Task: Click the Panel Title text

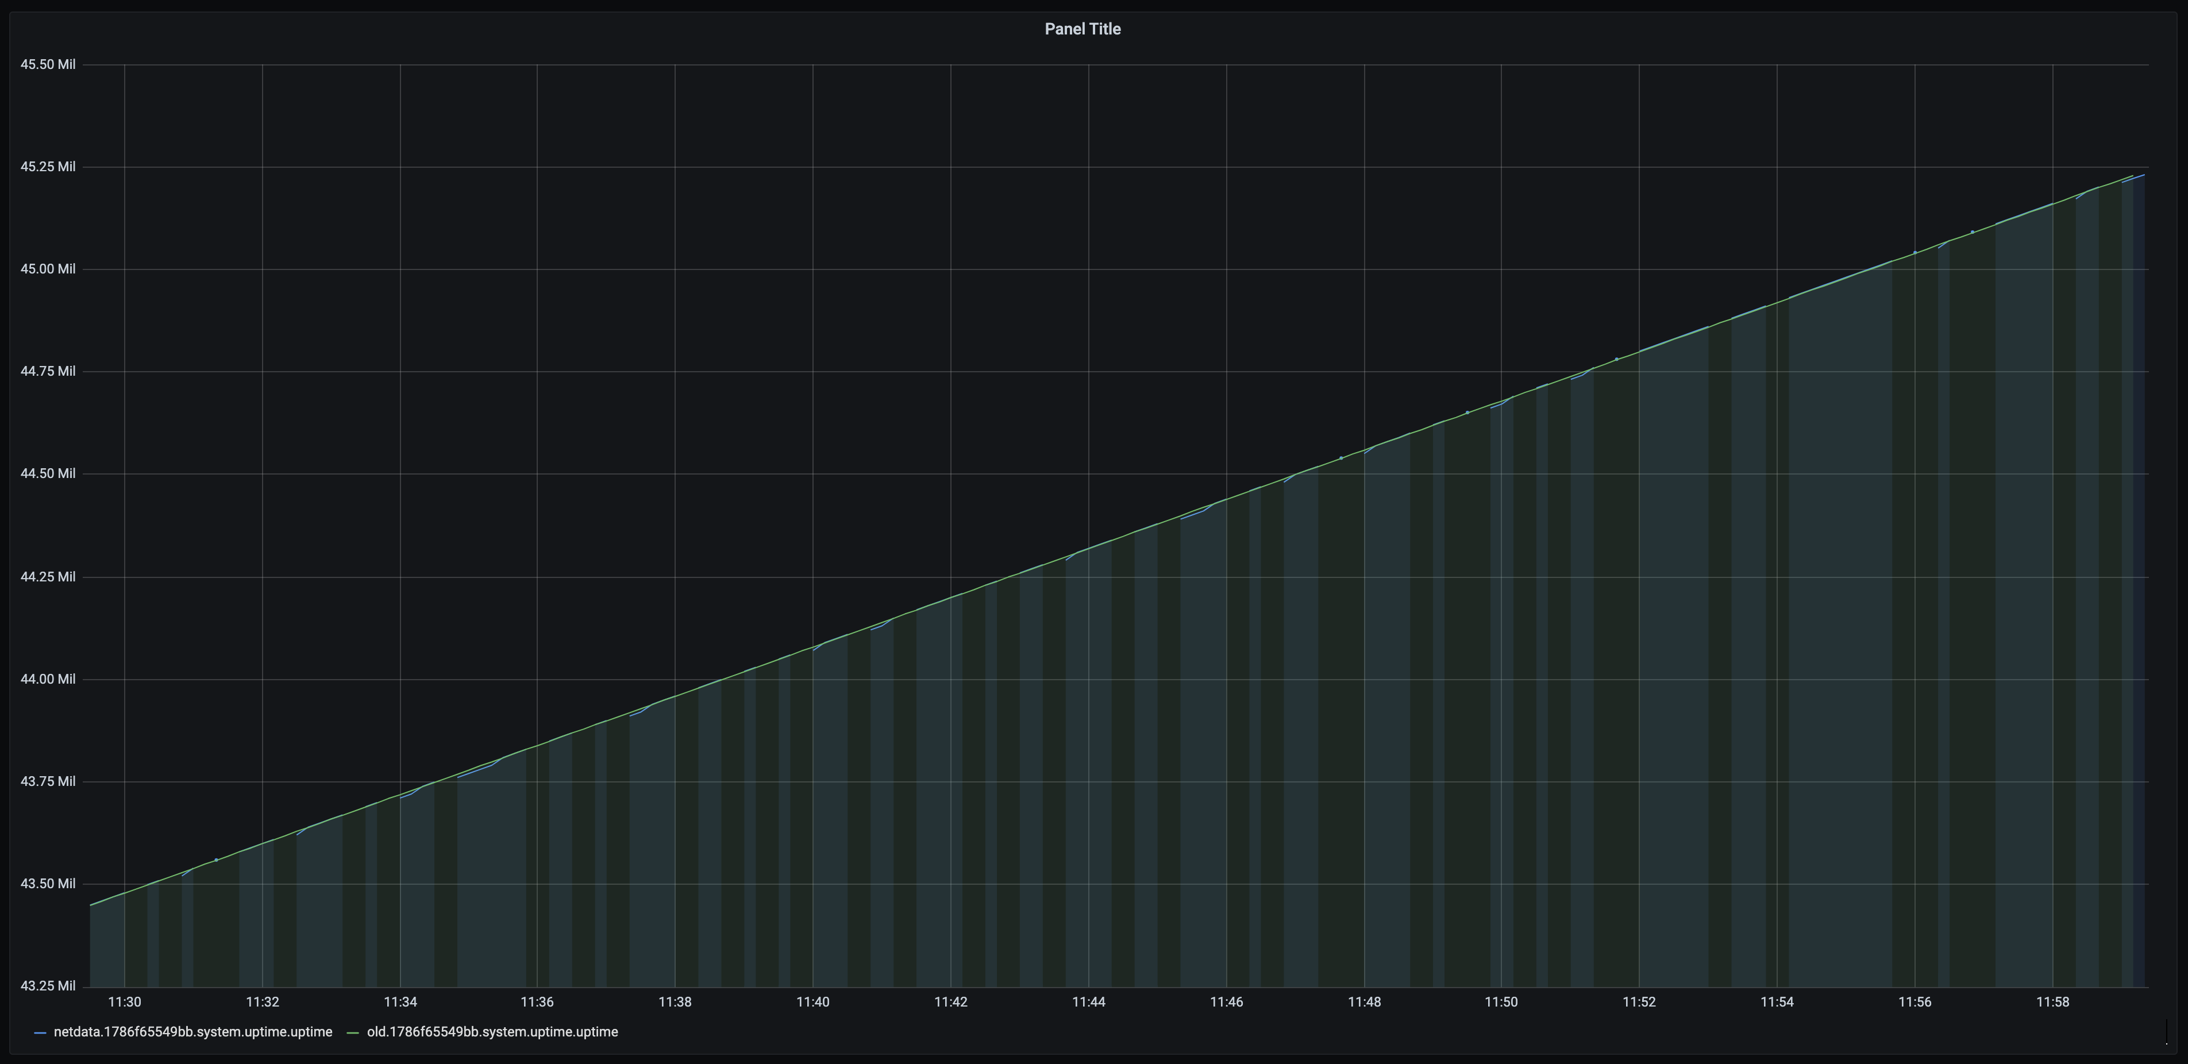Action: point(1082,28)
